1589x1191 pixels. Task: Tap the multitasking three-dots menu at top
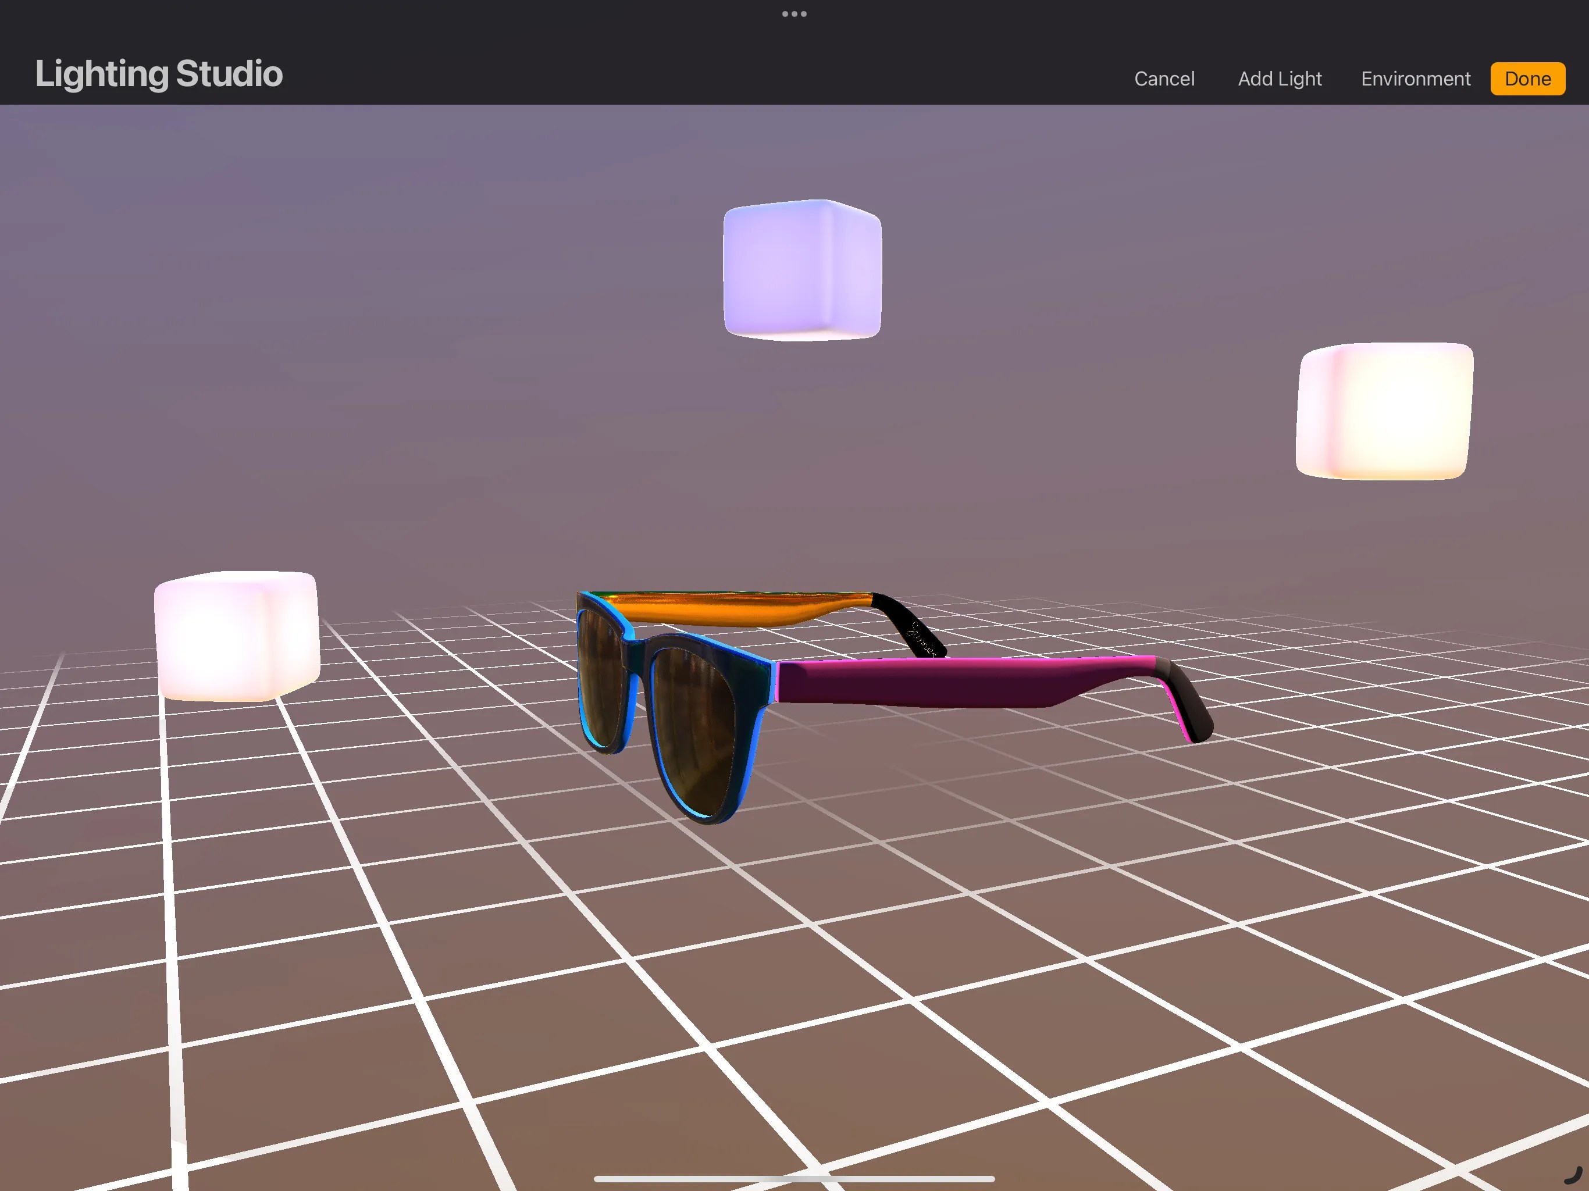point(794,13)
